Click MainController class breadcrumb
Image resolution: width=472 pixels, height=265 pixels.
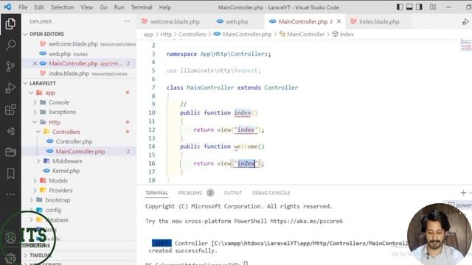pyautogui.click(x=302, y=35)
